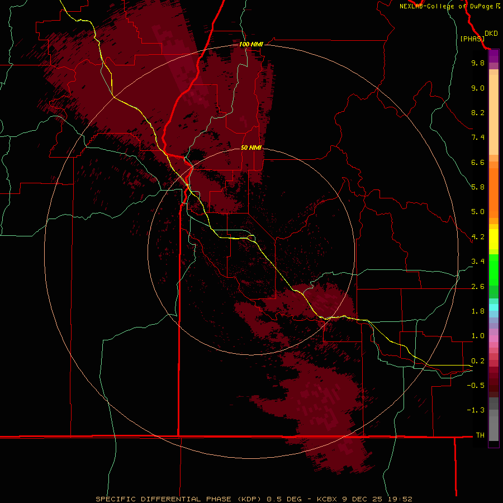The image size is (503, 503).
Task: Click the [PHAS] unit label
Action: [x=472, y=39]
